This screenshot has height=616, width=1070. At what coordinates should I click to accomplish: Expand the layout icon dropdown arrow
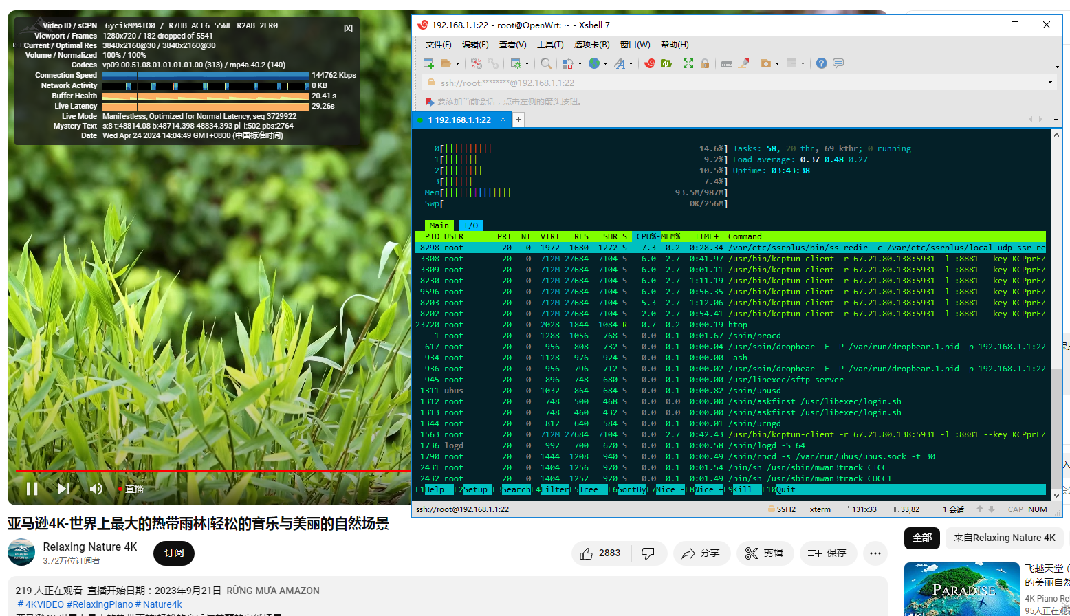tap(802, 64)
